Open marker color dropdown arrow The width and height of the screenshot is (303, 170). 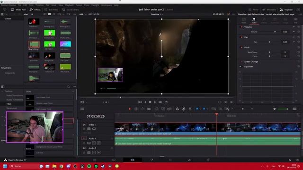pyautogui.click(x=207, y=109)
